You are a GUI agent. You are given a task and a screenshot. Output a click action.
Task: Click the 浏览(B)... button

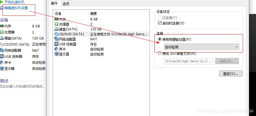click(227, 61)
